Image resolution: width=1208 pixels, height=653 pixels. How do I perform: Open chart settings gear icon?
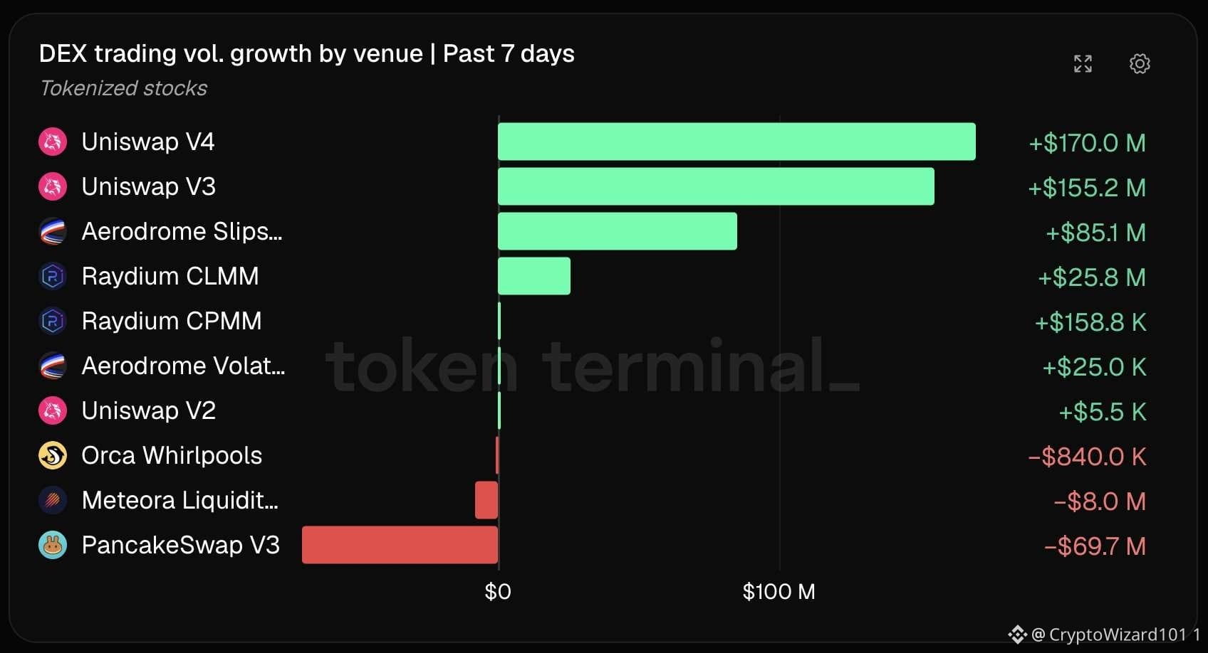1140,63
